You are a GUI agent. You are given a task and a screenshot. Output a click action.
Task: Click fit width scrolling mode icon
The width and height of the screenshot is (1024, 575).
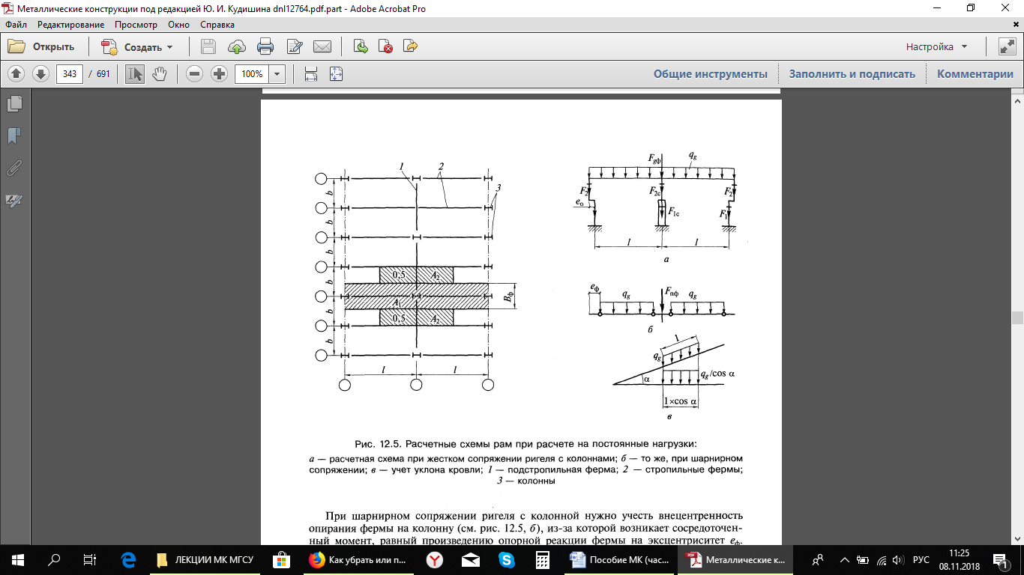311,73
